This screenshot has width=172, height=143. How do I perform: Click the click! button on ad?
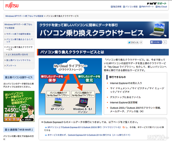click(x=27, y=120)
